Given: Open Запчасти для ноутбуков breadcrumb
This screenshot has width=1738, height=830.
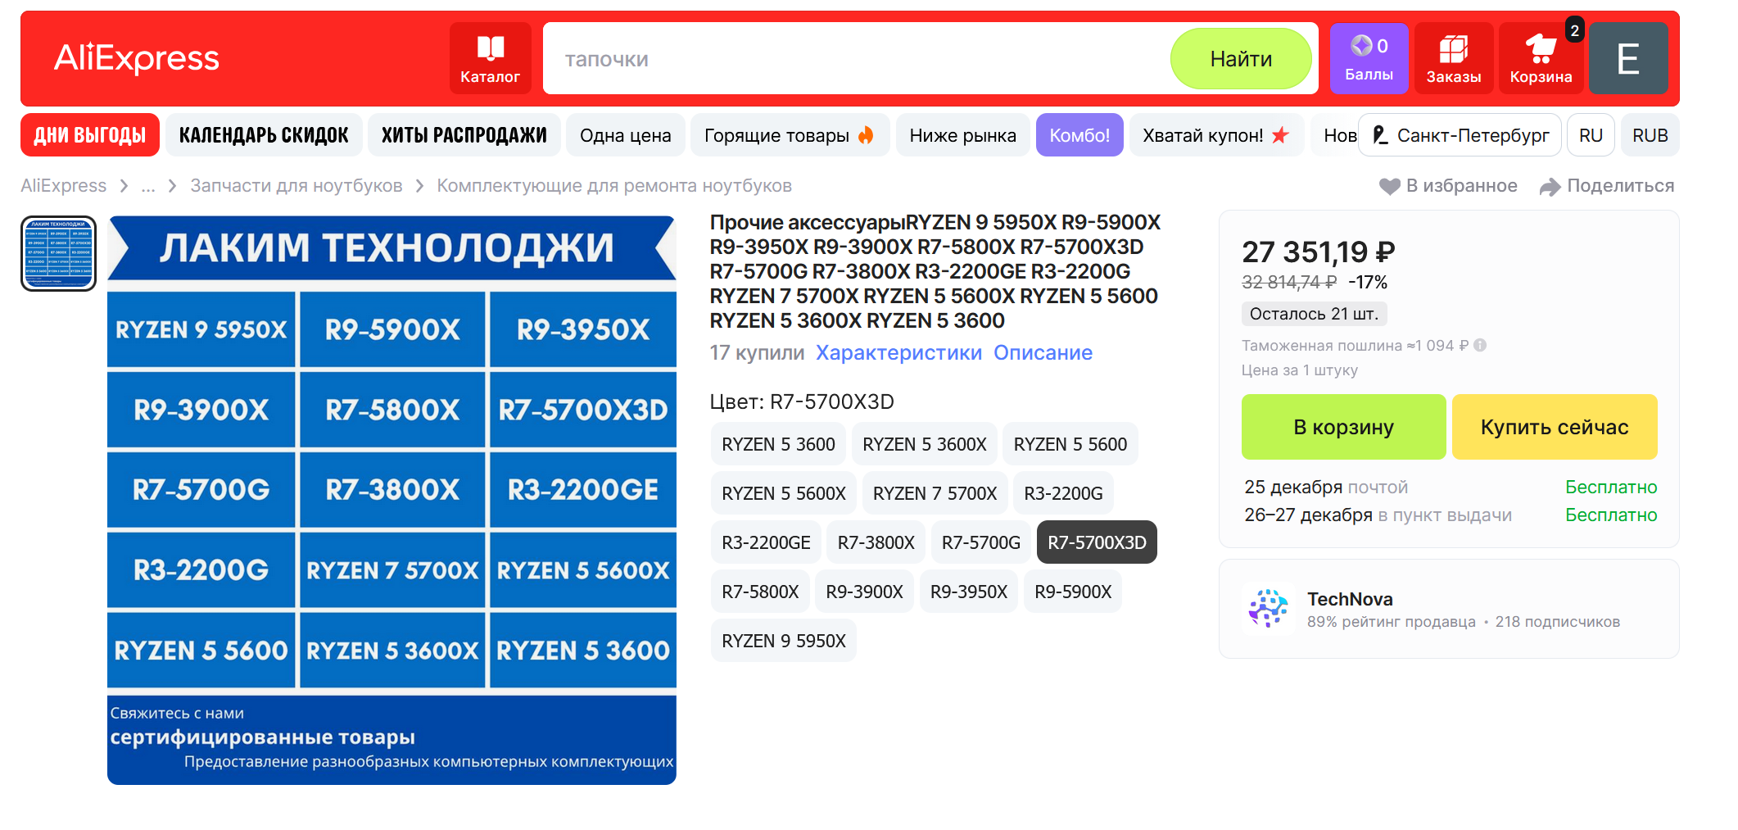Looking at the screenshot, I should coord(296,186).
